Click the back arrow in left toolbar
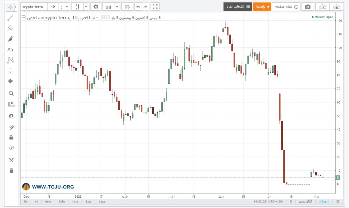The width and height of the screenshot is (349, 208). [x=10, y=81]
